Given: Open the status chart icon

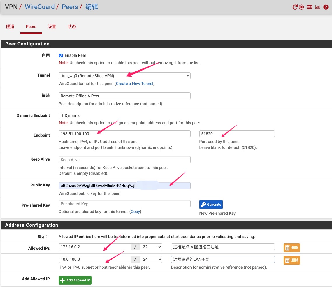Looking at the screenshot, I should 317,7.
